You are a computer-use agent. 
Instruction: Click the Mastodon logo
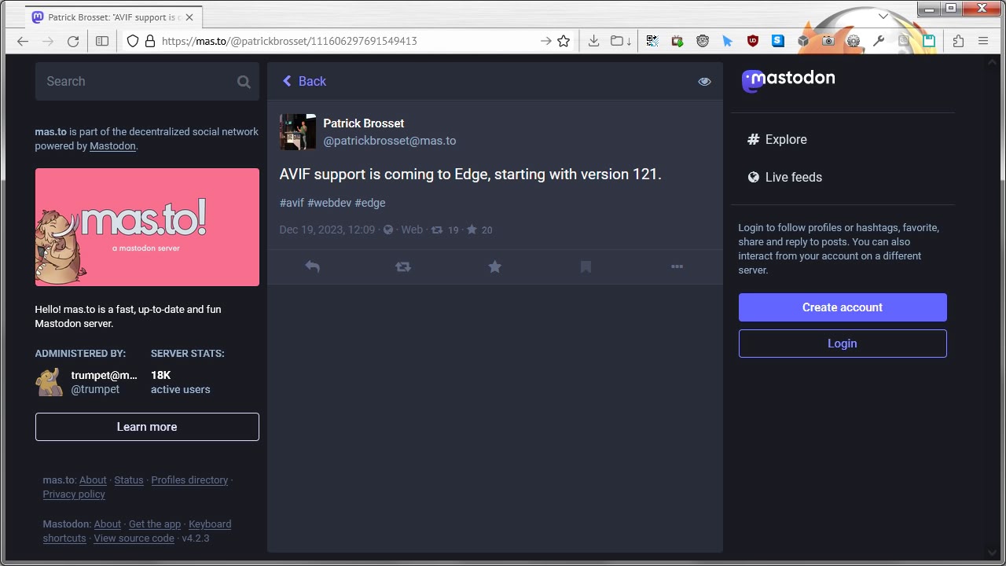click(788, 79)
